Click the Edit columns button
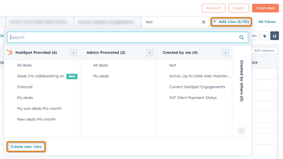The height and width of the screenshot is (159, 283). (x=264, y=51)
